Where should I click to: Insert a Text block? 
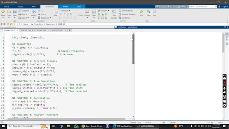tap(56, 13)
